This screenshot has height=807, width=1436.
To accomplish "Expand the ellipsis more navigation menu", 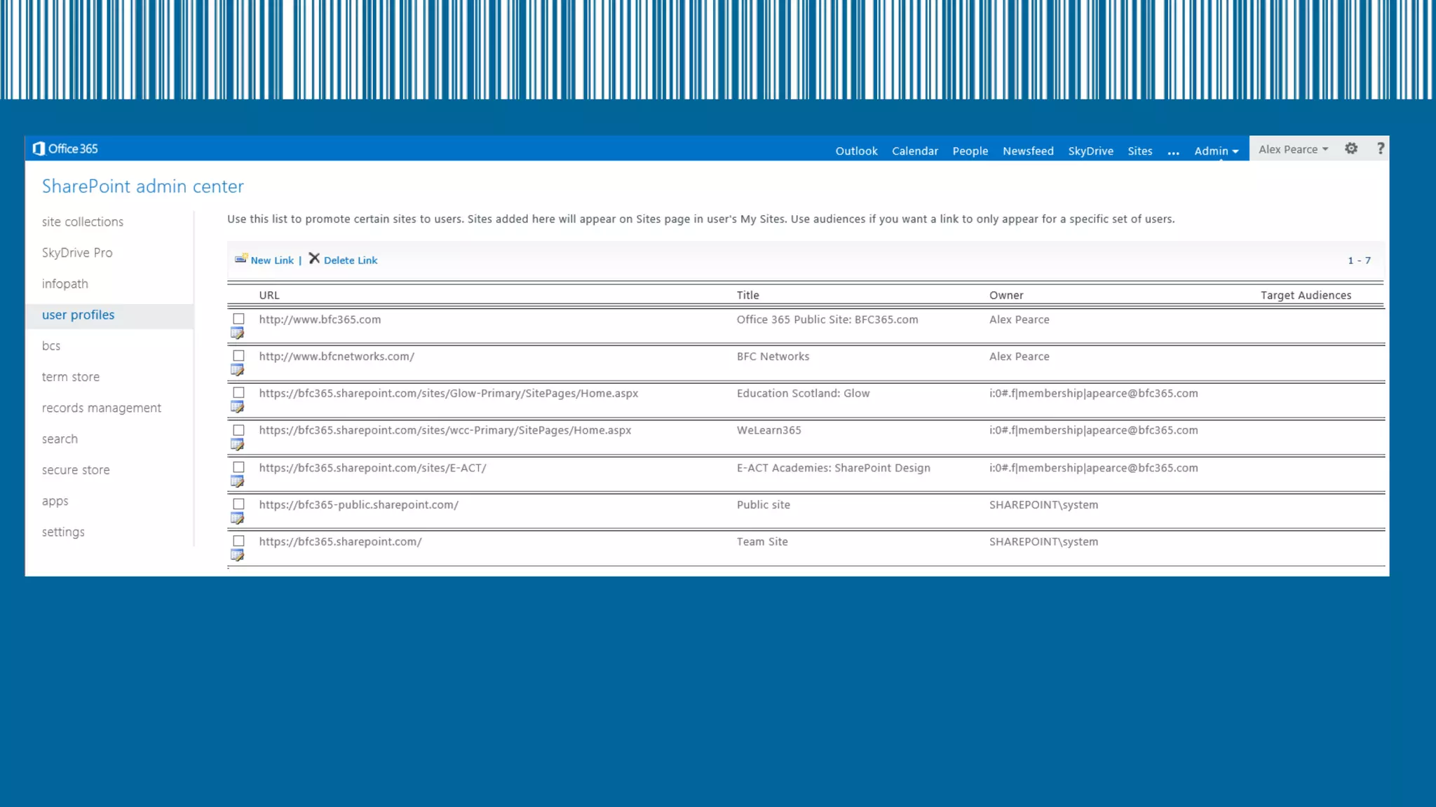I will coord(1173,151).
